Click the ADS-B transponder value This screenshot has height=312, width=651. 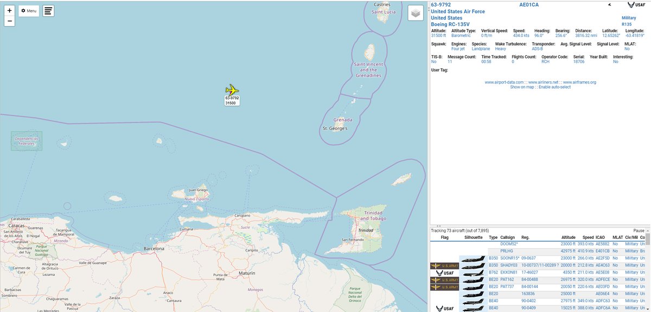pyautogui.click(x=537, y=49)
